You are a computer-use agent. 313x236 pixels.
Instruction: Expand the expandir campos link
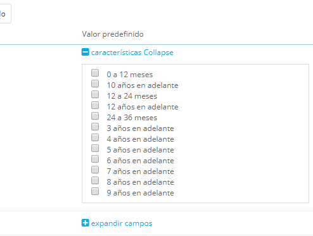(122, 223)
